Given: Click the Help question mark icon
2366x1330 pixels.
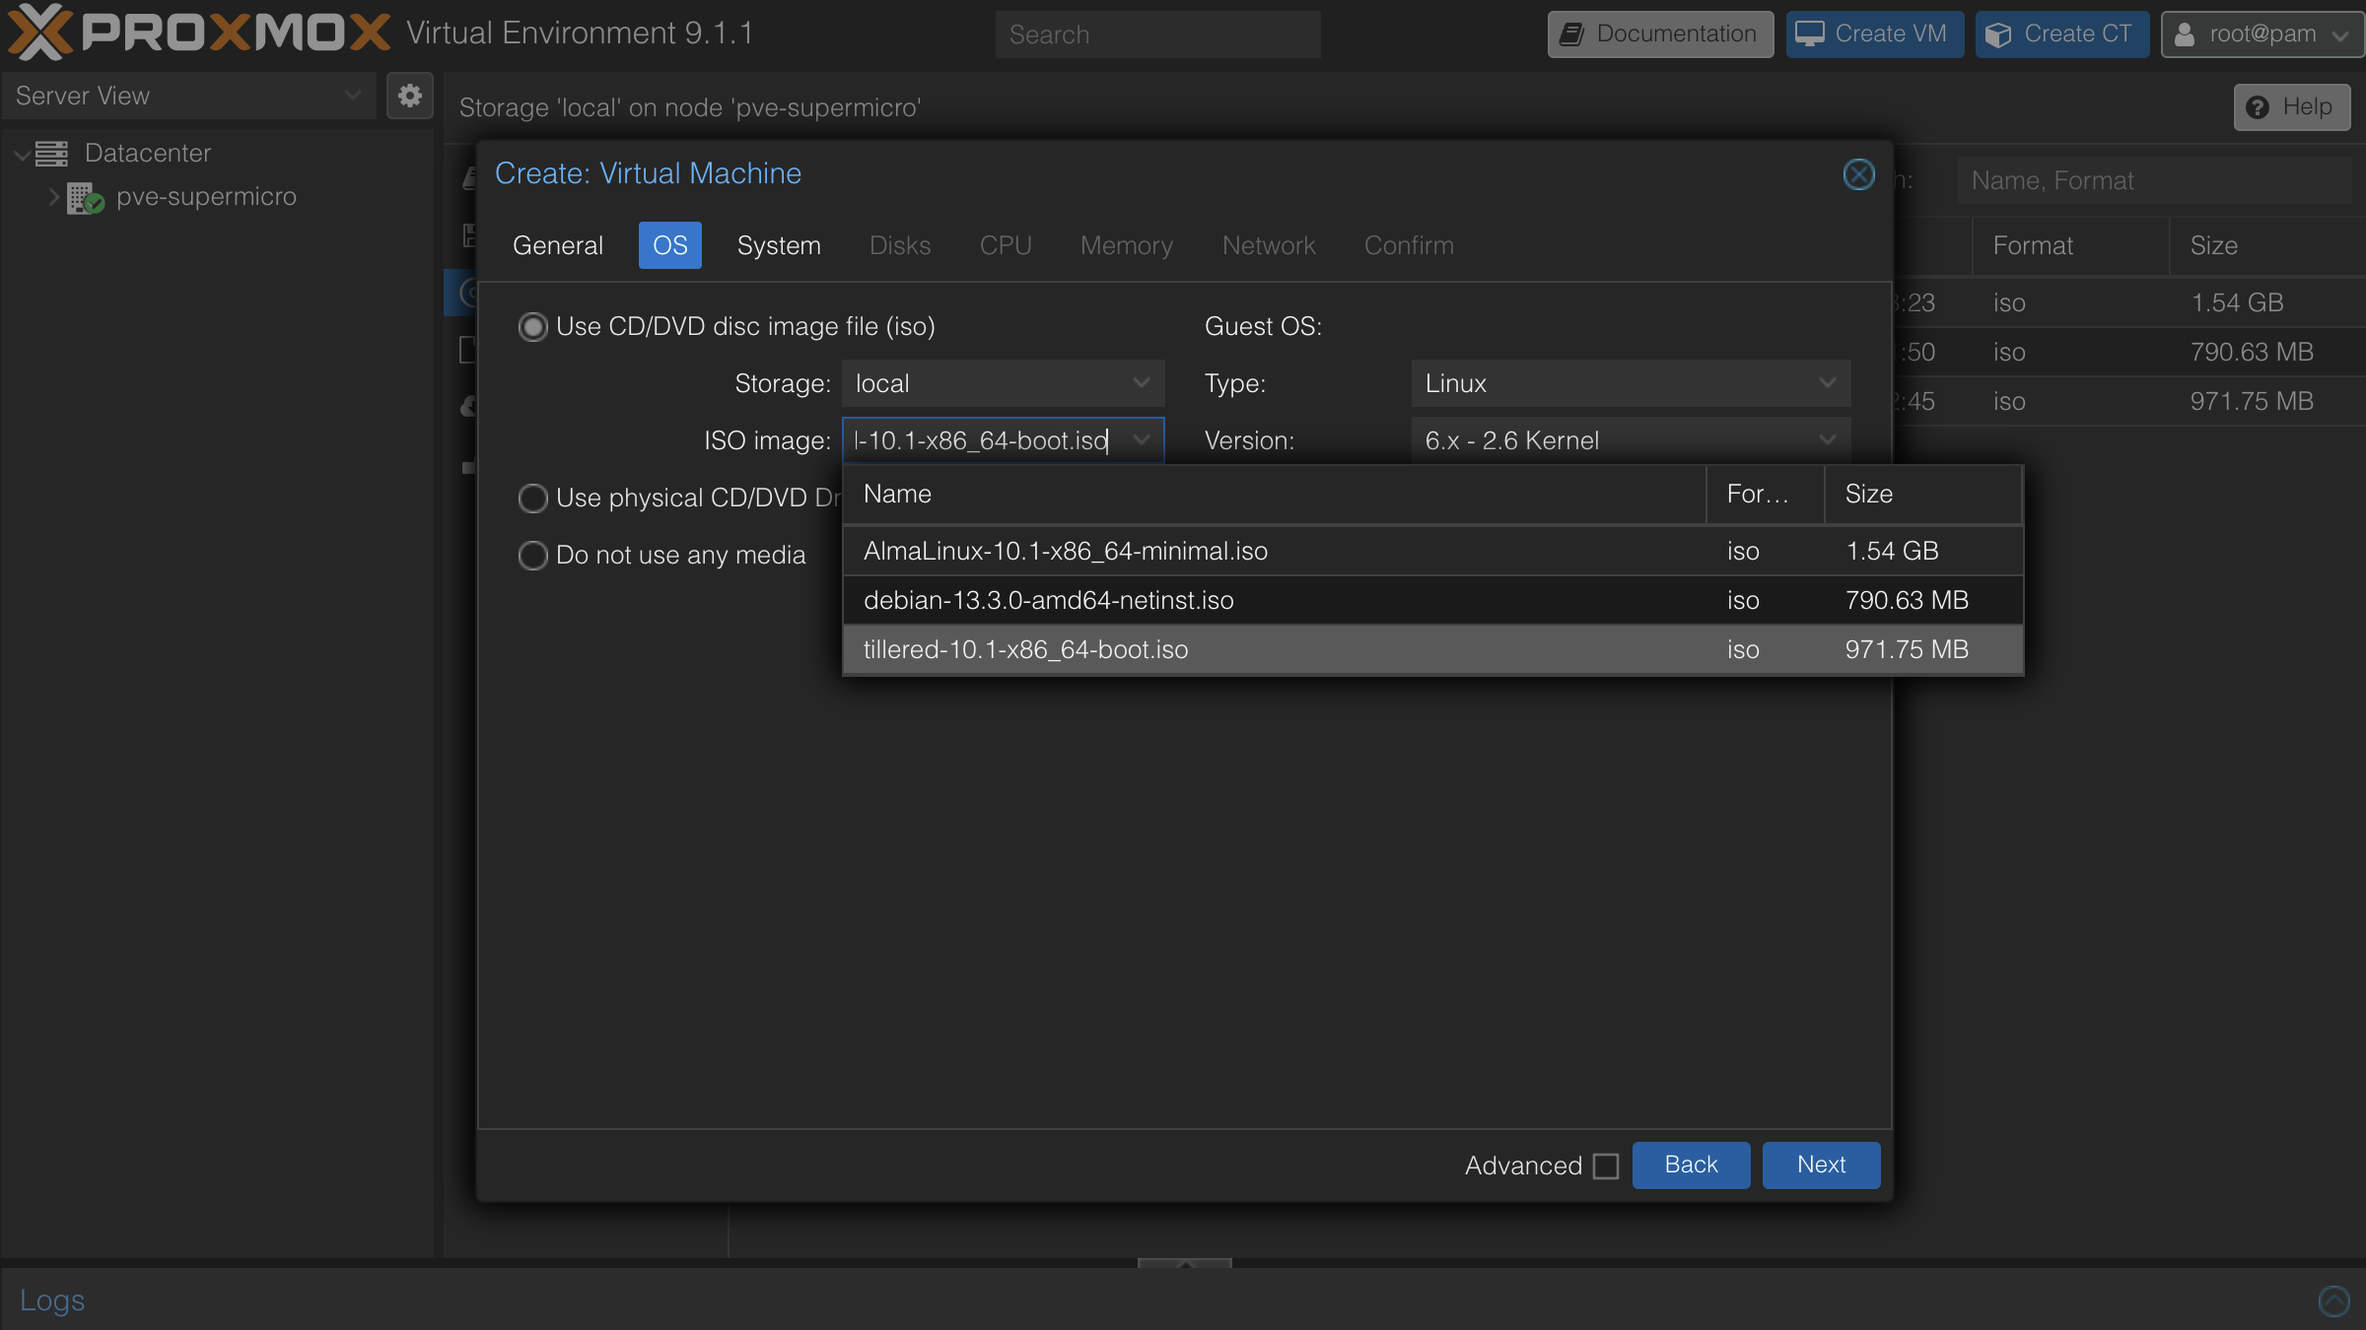Looking at the screenshot, I should pyautogui.click(x=2258, y=107).
